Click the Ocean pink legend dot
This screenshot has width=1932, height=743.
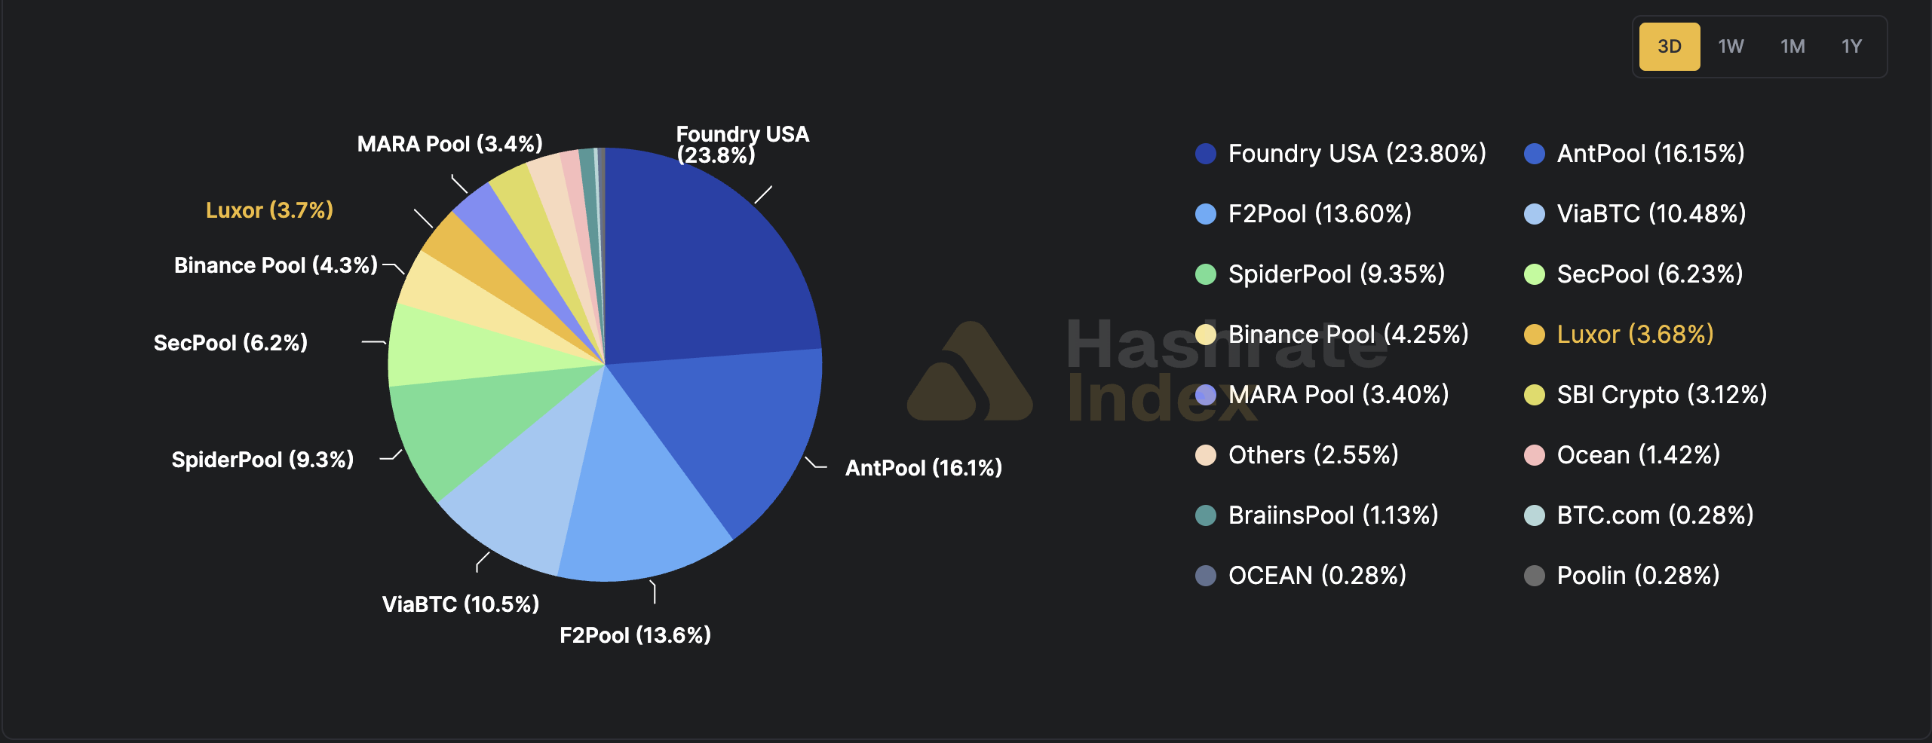click(1537, 455)
